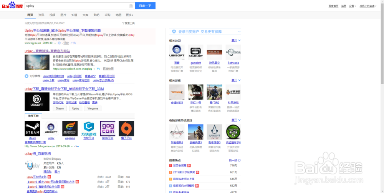Switch to the 贴吧 tab
The height and width of the screenshot is (193, 384).
click(96, 15)
